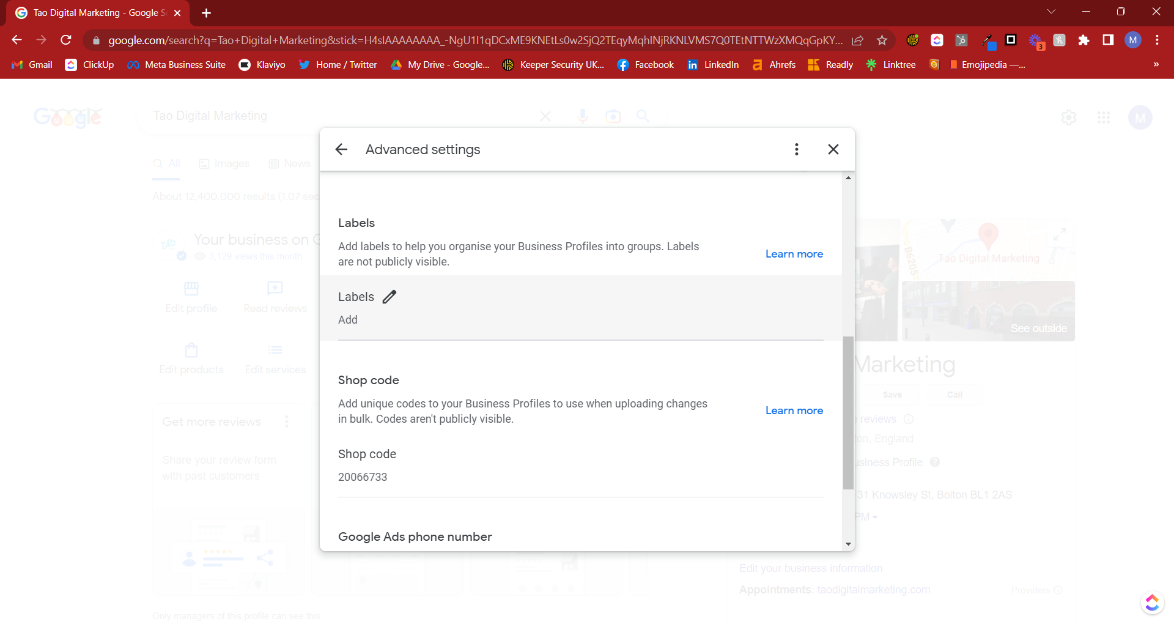Go back from Advanced settings dialog

(x=341, y=149)
